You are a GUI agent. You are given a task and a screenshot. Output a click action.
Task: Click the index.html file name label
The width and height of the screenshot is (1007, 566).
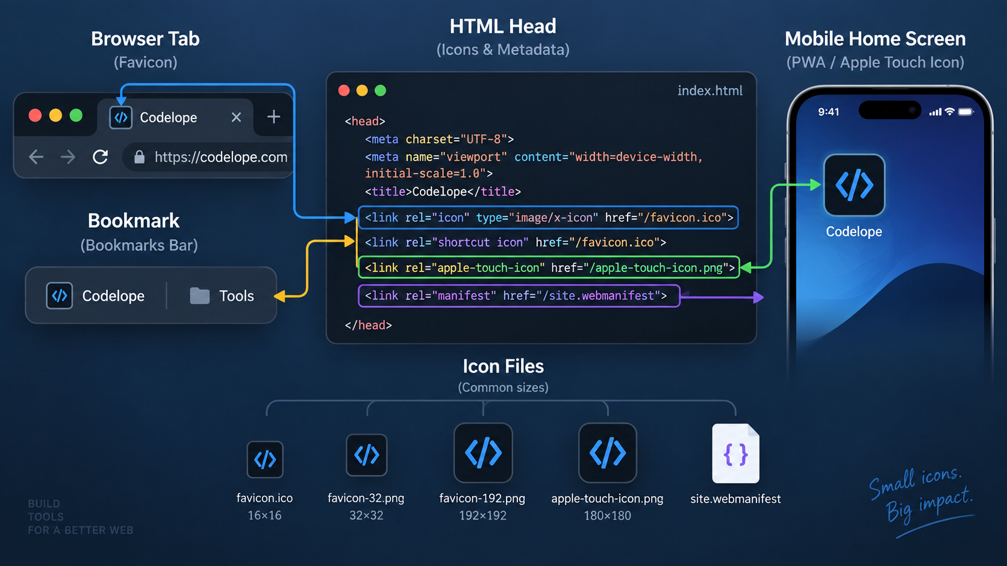point(709,90)
